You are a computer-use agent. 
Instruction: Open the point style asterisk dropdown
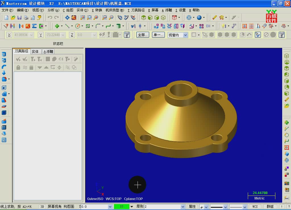pos(206,207)
